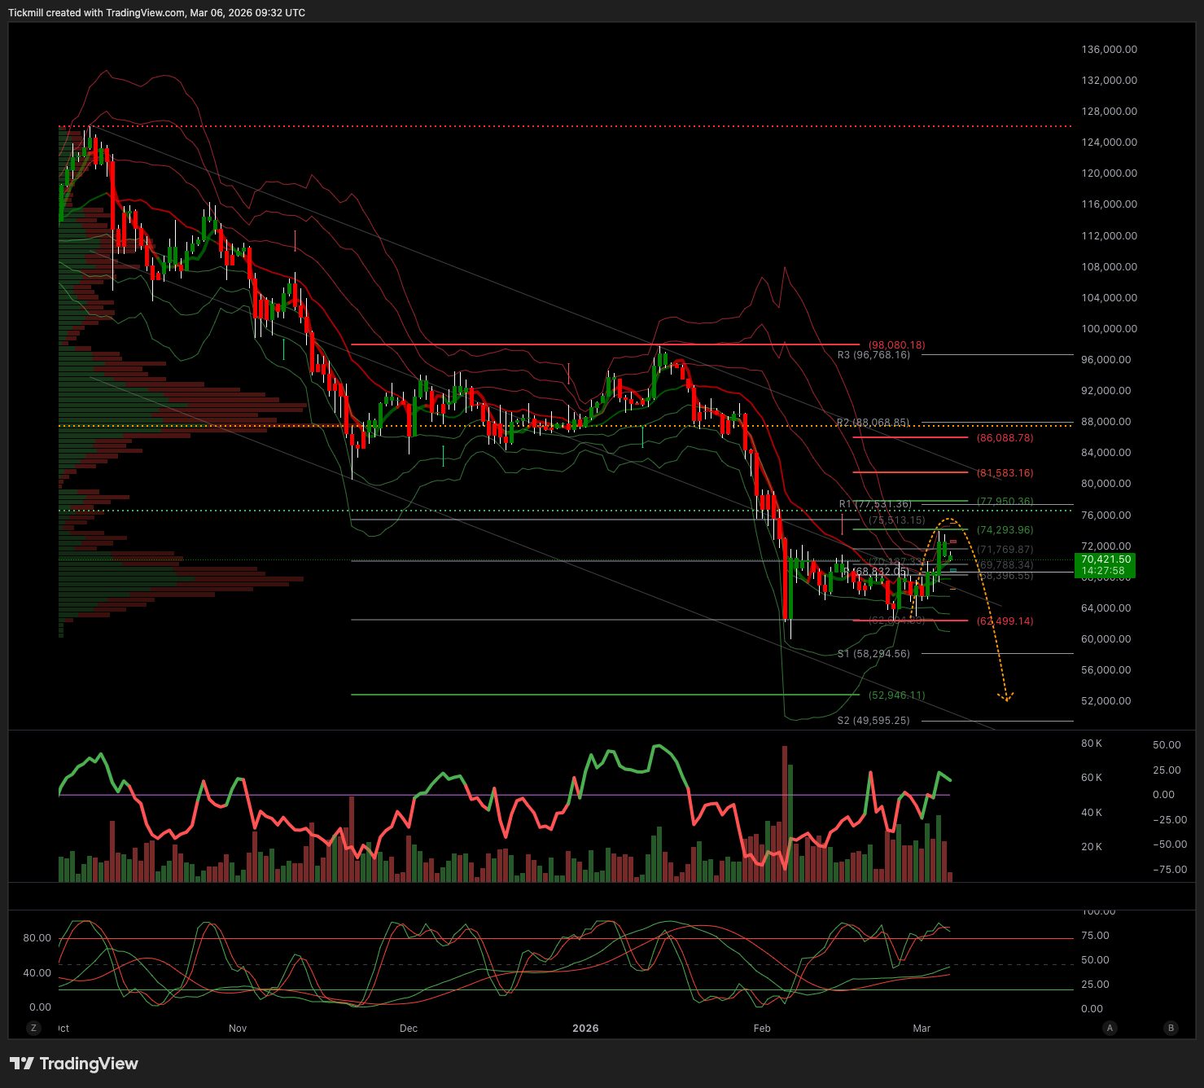This screenshot has height=1088, width=1204.
Task: Click the red 98,080.18 level label
Action: (896, 345)
